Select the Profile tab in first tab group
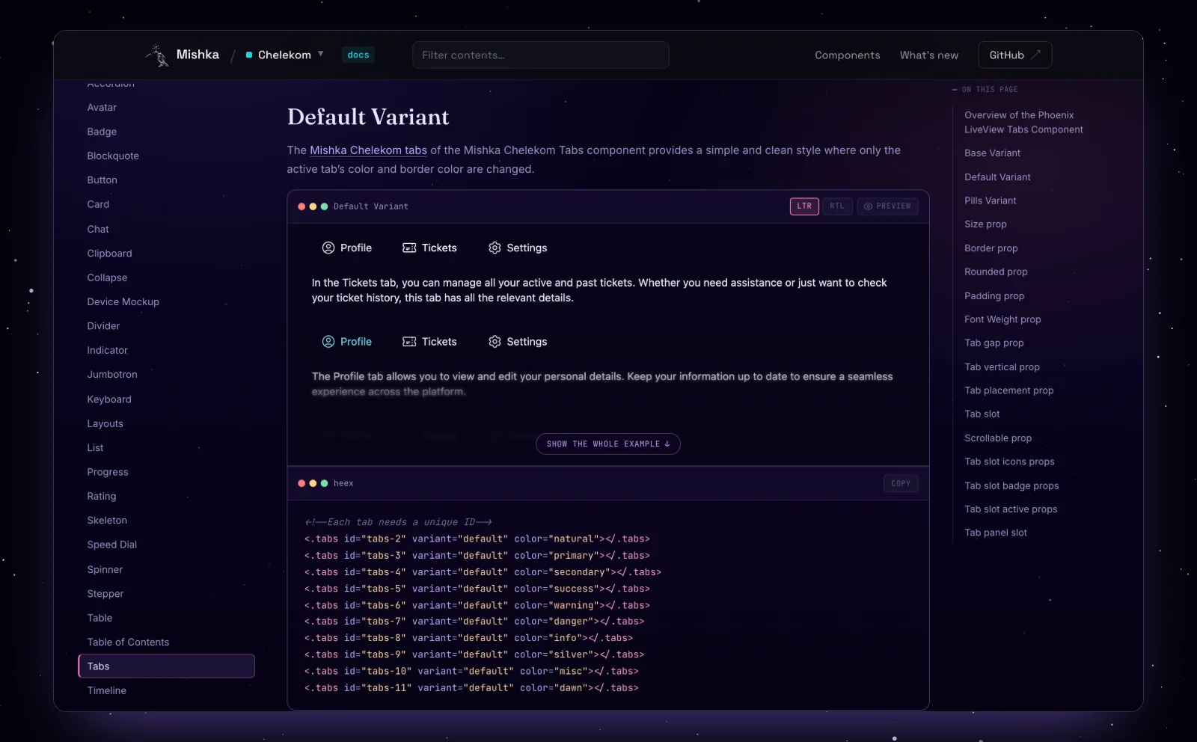1197x742 pixels. coord(347,248)
